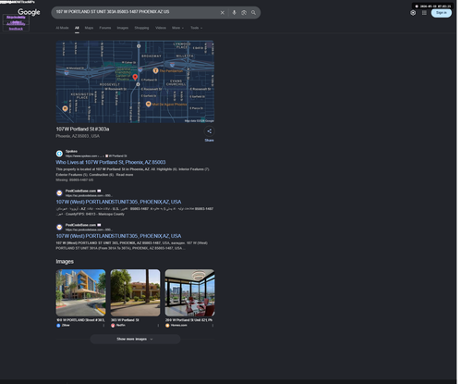Click the Accessibility feedback link
Screen dimensions: 462x384
[16, 26]
